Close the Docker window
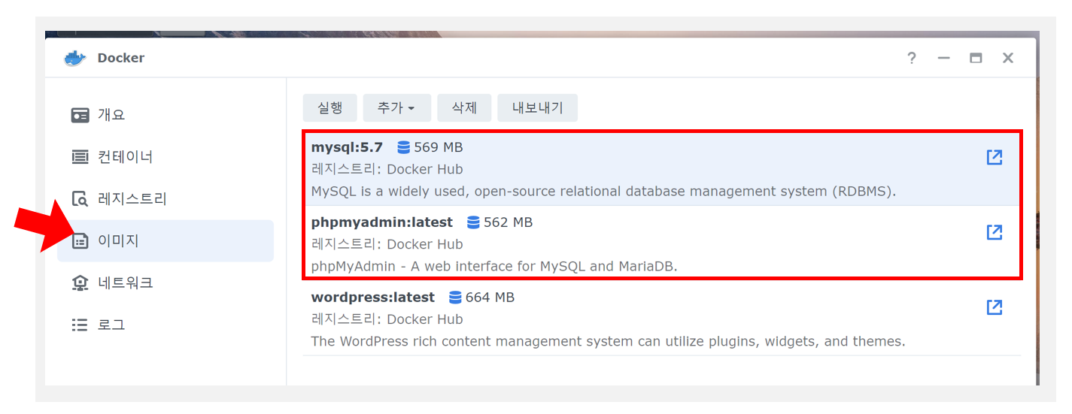1072x414 pixels. pyautogui.click(x=1008, y=58)
